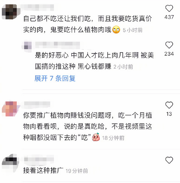Open the blurred username above "是的好恶心"
This screenshot has width=180, height=183.
pos(58,45)
